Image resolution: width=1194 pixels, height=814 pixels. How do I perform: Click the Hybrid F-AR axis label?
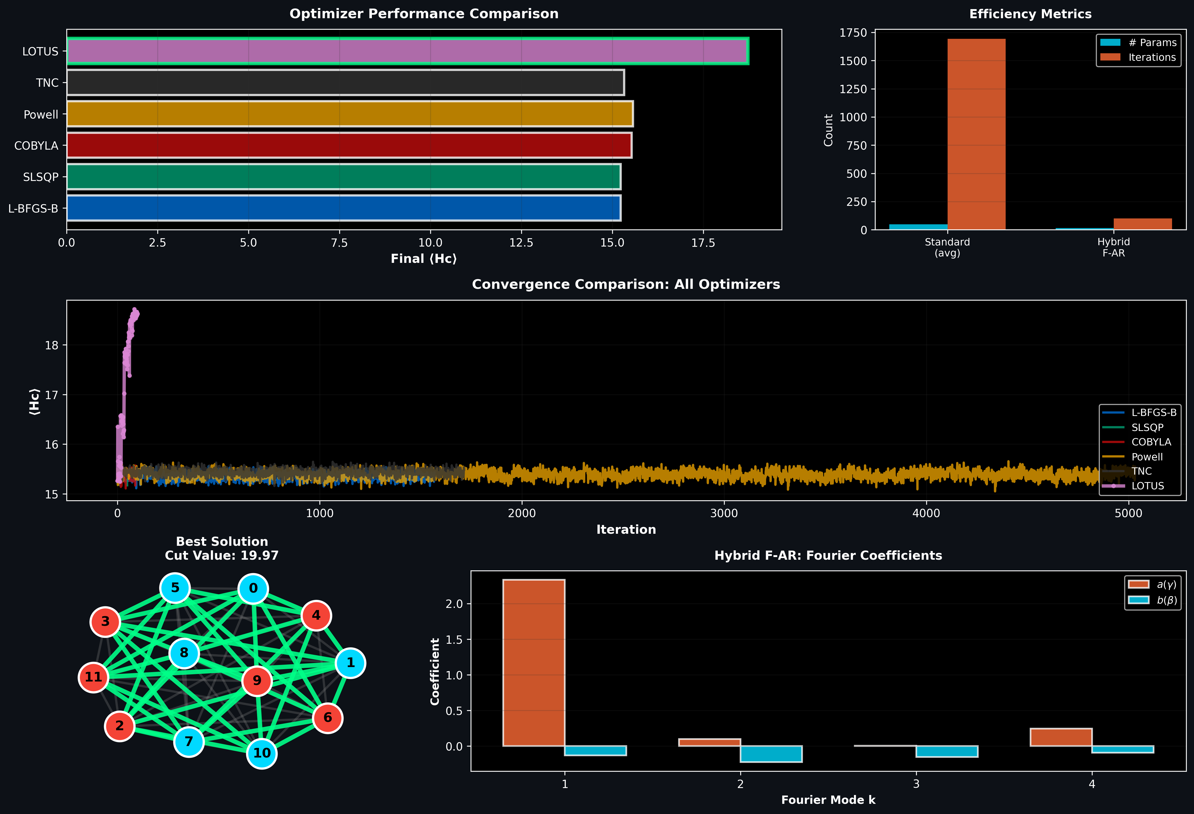(1113, 247)
